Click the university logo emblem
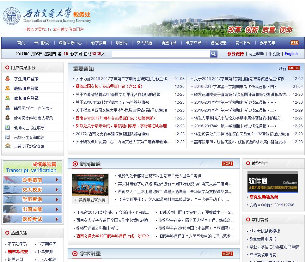305x262 pixels. point(12,16)
